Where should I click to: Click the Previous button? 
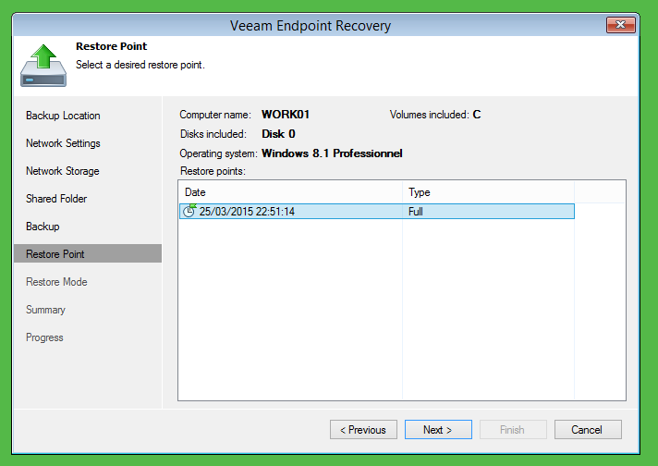363,429
